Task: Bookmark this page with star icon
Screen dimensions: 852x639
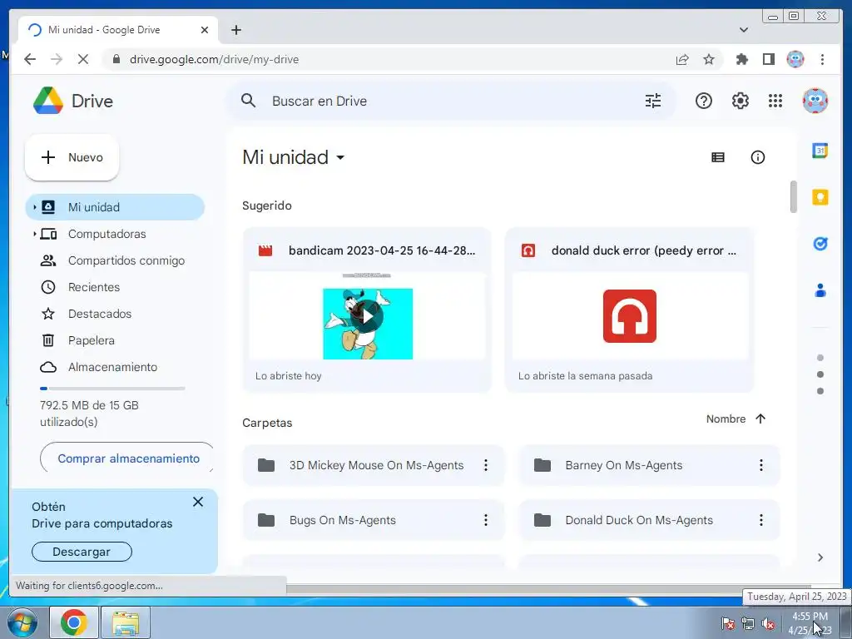Action: tap(709, 59)
